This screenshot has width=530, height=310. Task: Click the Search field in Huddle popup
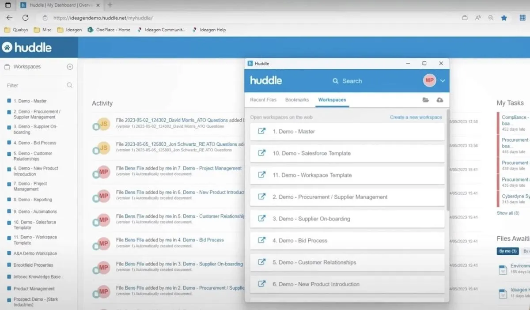click(347, 81)
